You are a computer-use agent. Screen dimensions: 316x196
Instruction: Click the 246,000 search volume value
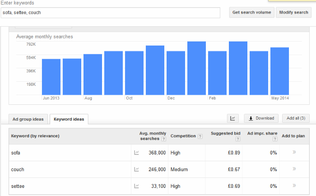click(x=157, y=169)
